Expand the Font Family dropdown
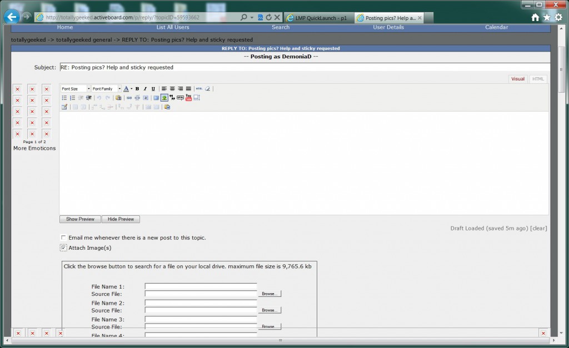Image resolution: width=569 pixels, height=348 pixels. coord(107,89)
